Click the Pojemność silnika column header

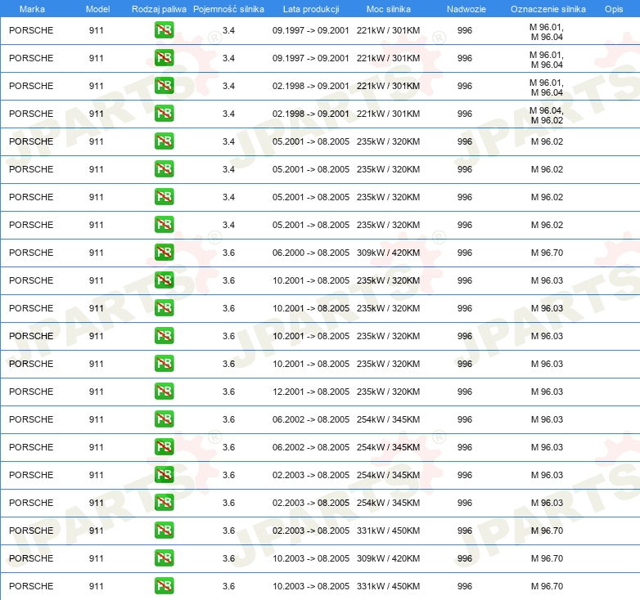tap(228, 9)
